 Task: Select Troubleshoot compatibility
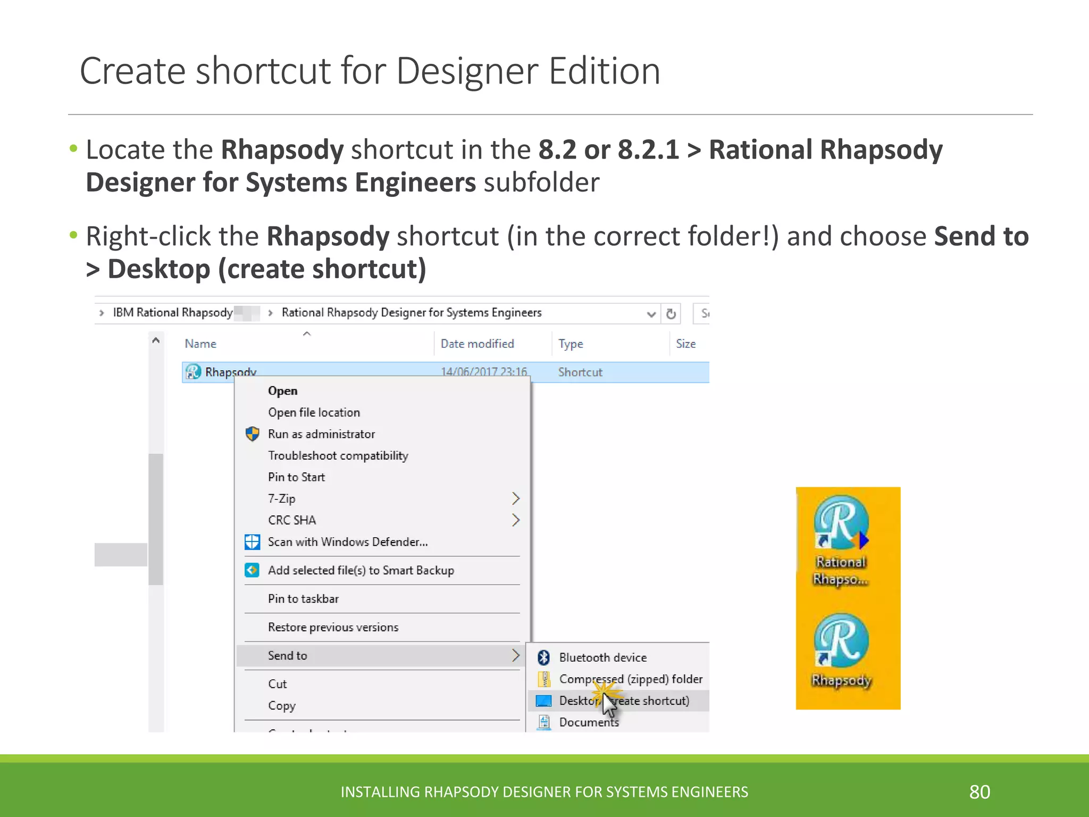[338, 456]
